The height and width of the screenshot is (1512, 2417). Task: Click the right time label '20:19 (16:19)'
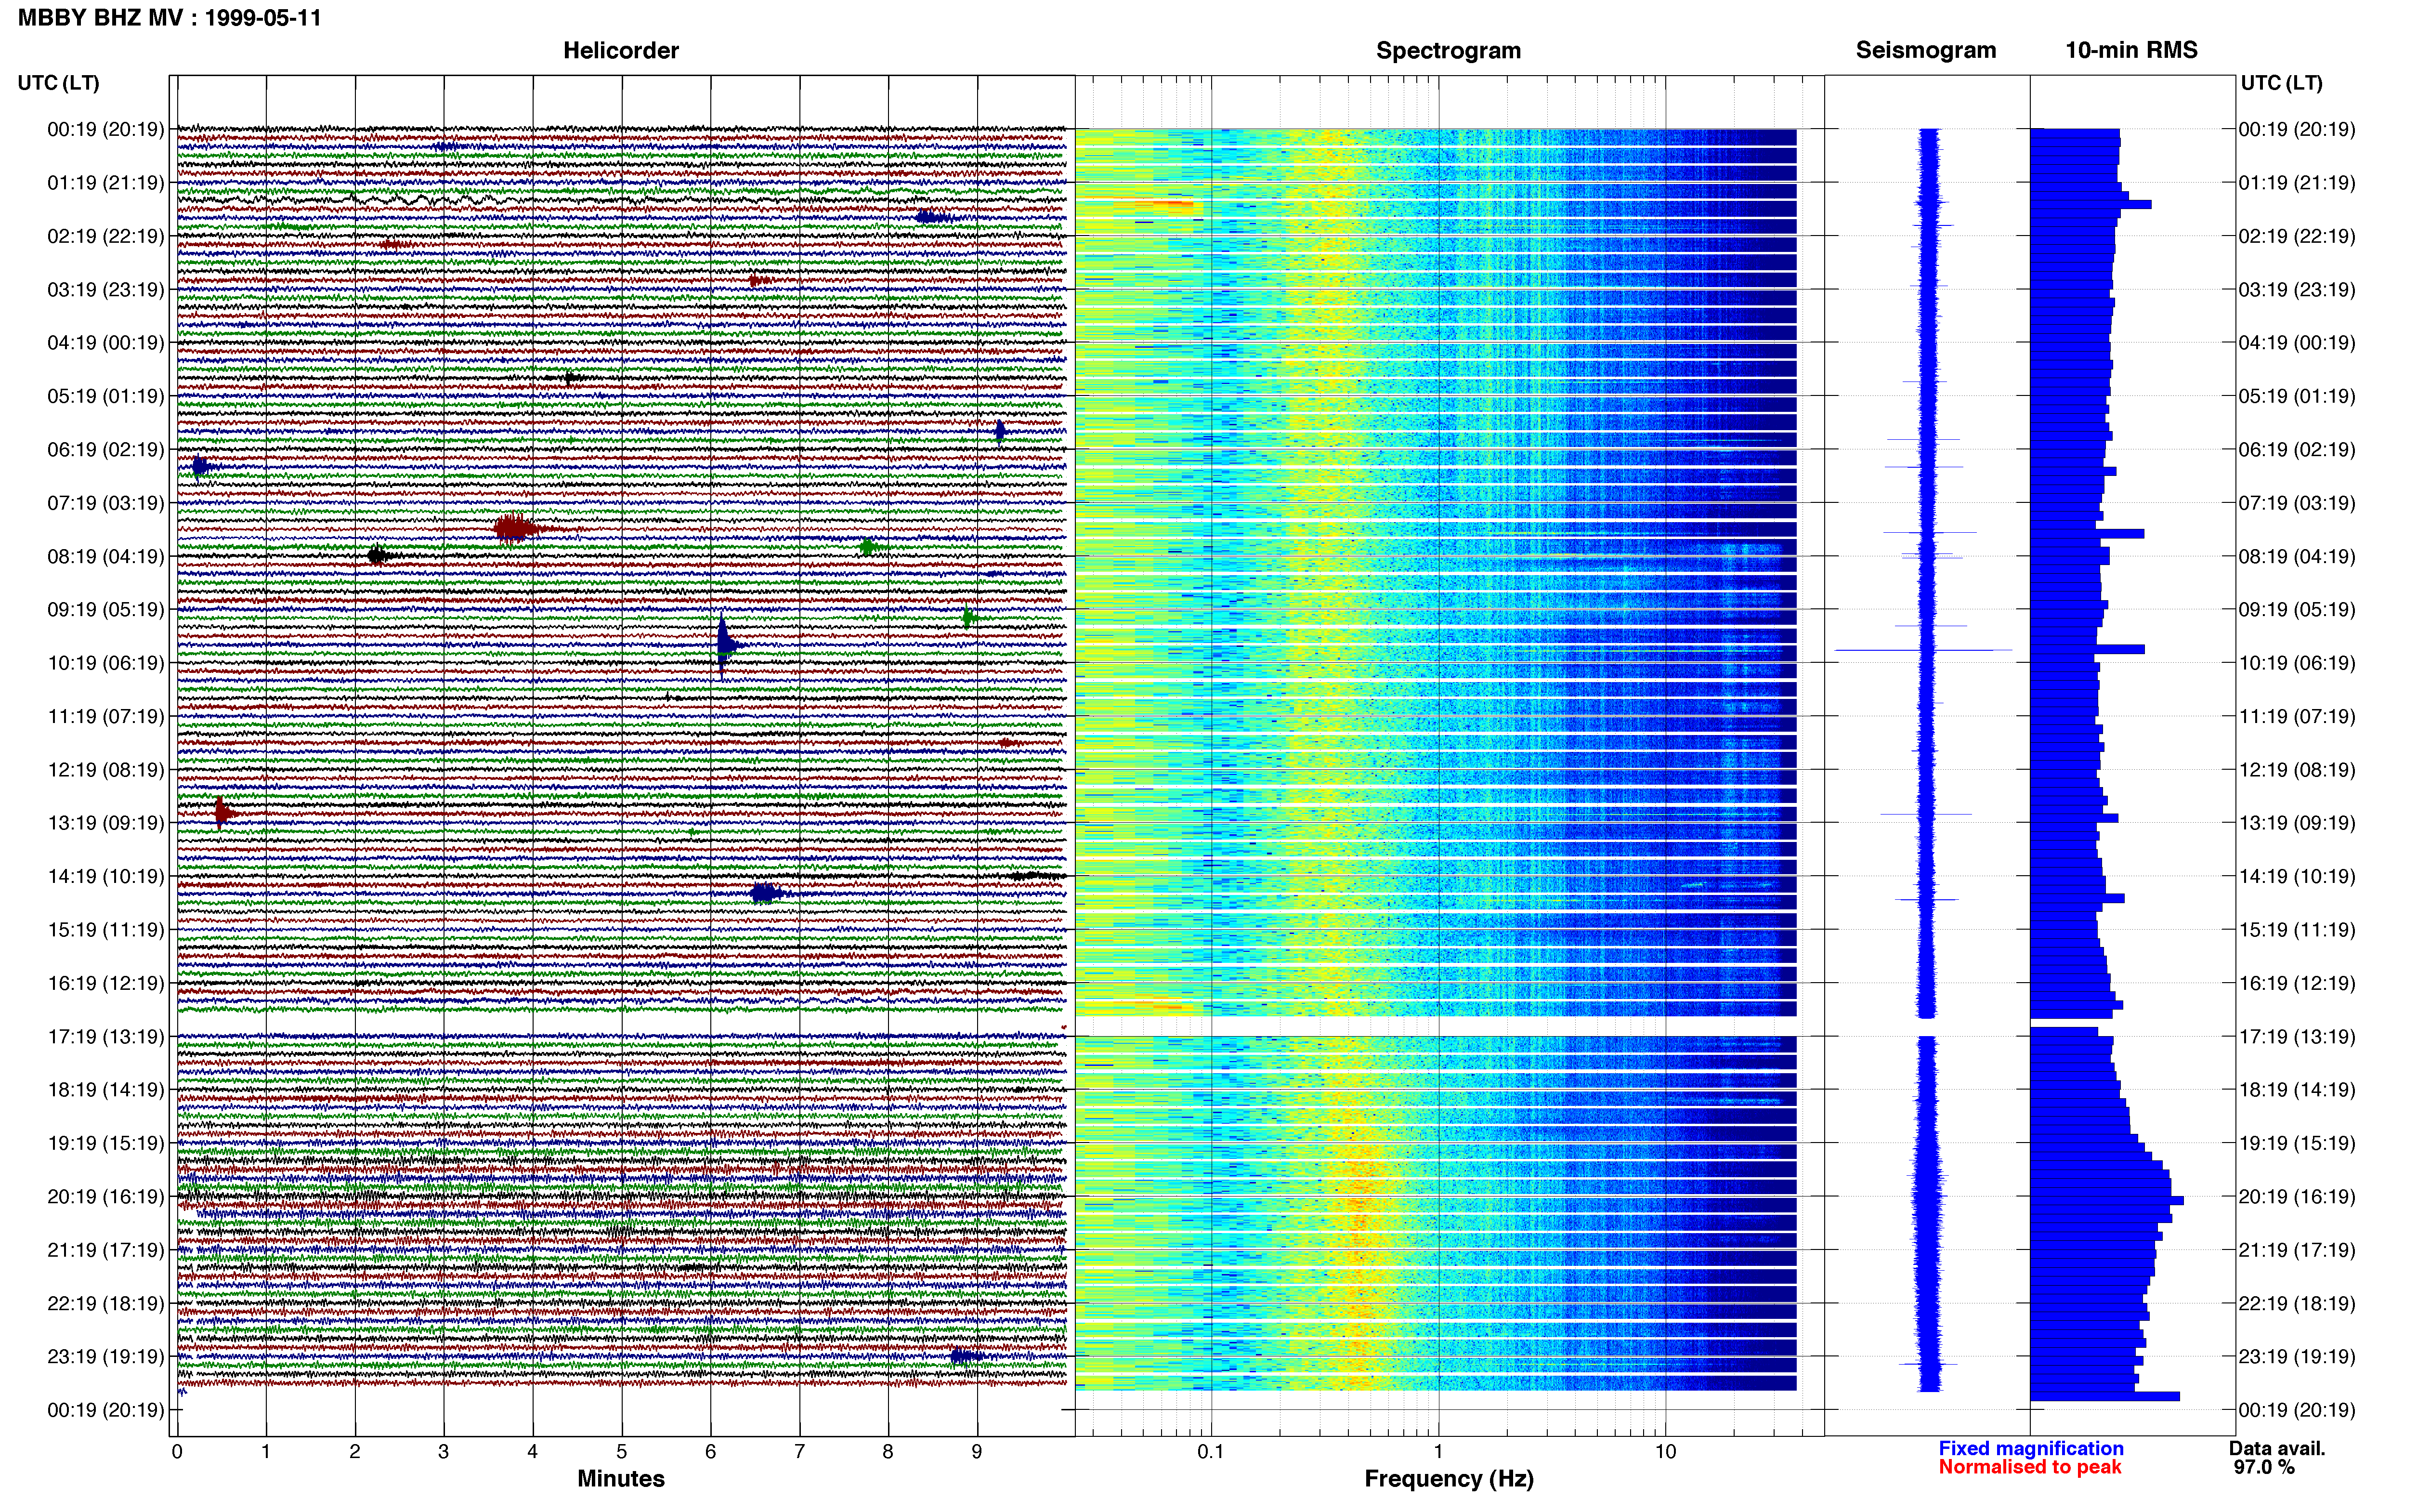coord(2297,1197)
